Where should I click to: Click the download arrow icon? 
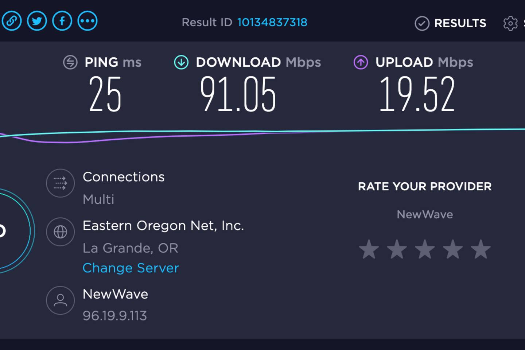(181, 62)
